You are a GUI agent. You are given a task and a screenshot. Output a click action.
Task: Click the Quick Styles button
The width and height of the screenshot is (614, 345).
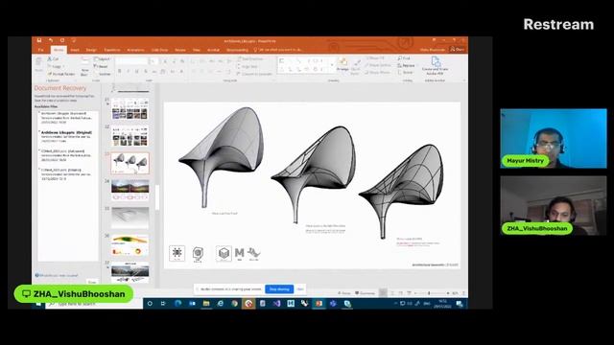click(x=356, y=66)
